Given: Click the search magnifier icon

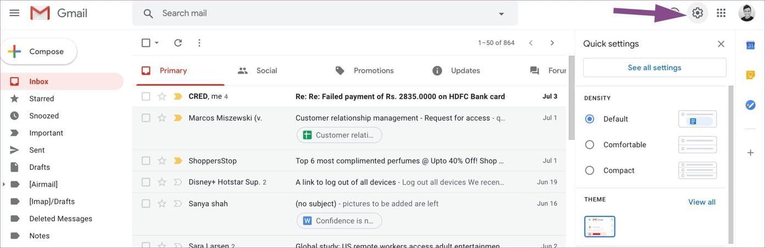Looking at the screenshot, I should pos(148,14).
